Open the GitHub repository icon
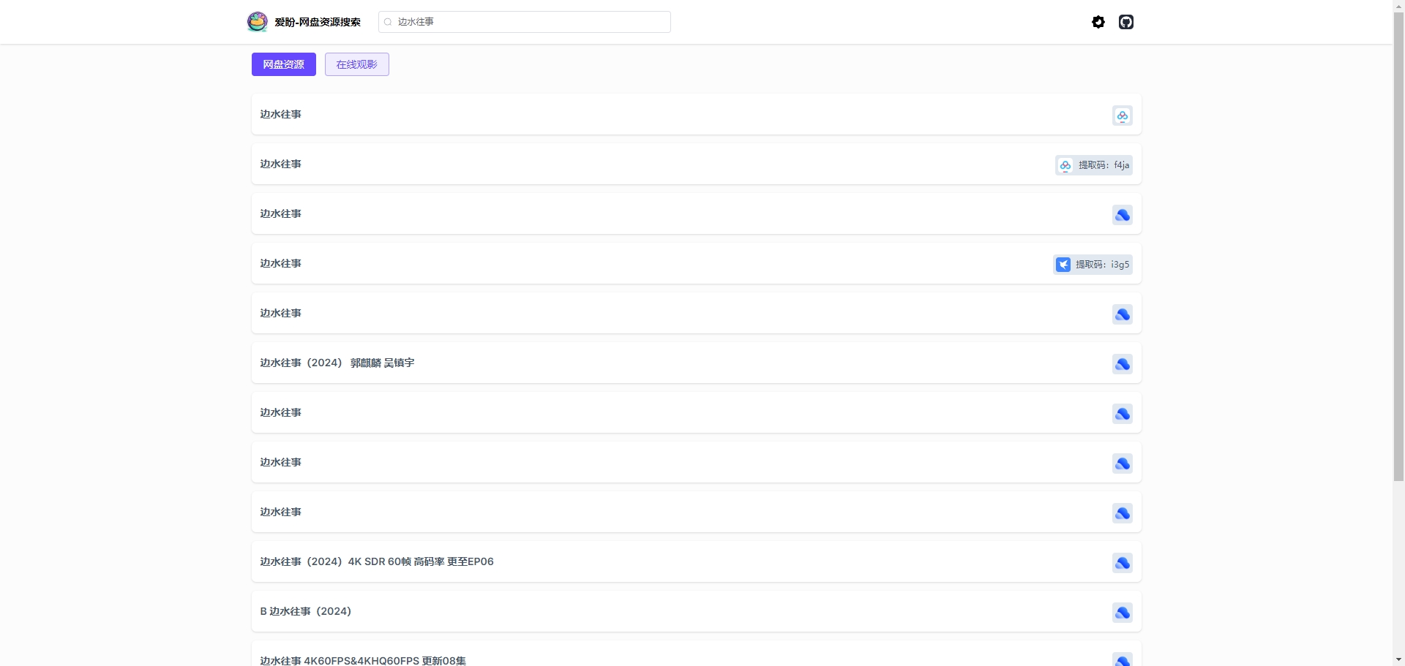The width and height of the screenshot is (1405, 666). coord(1126,22)
